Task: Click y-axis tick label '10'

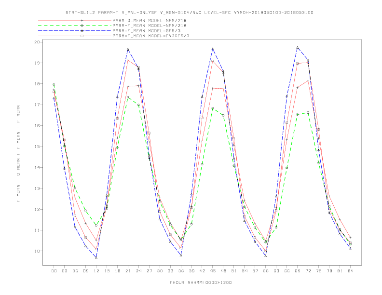Action: (x=37, y=251)
